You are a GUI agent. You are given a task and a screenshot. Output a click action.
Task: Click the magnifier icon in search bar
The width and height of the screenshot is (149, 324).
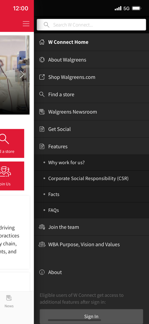(47, 25)
